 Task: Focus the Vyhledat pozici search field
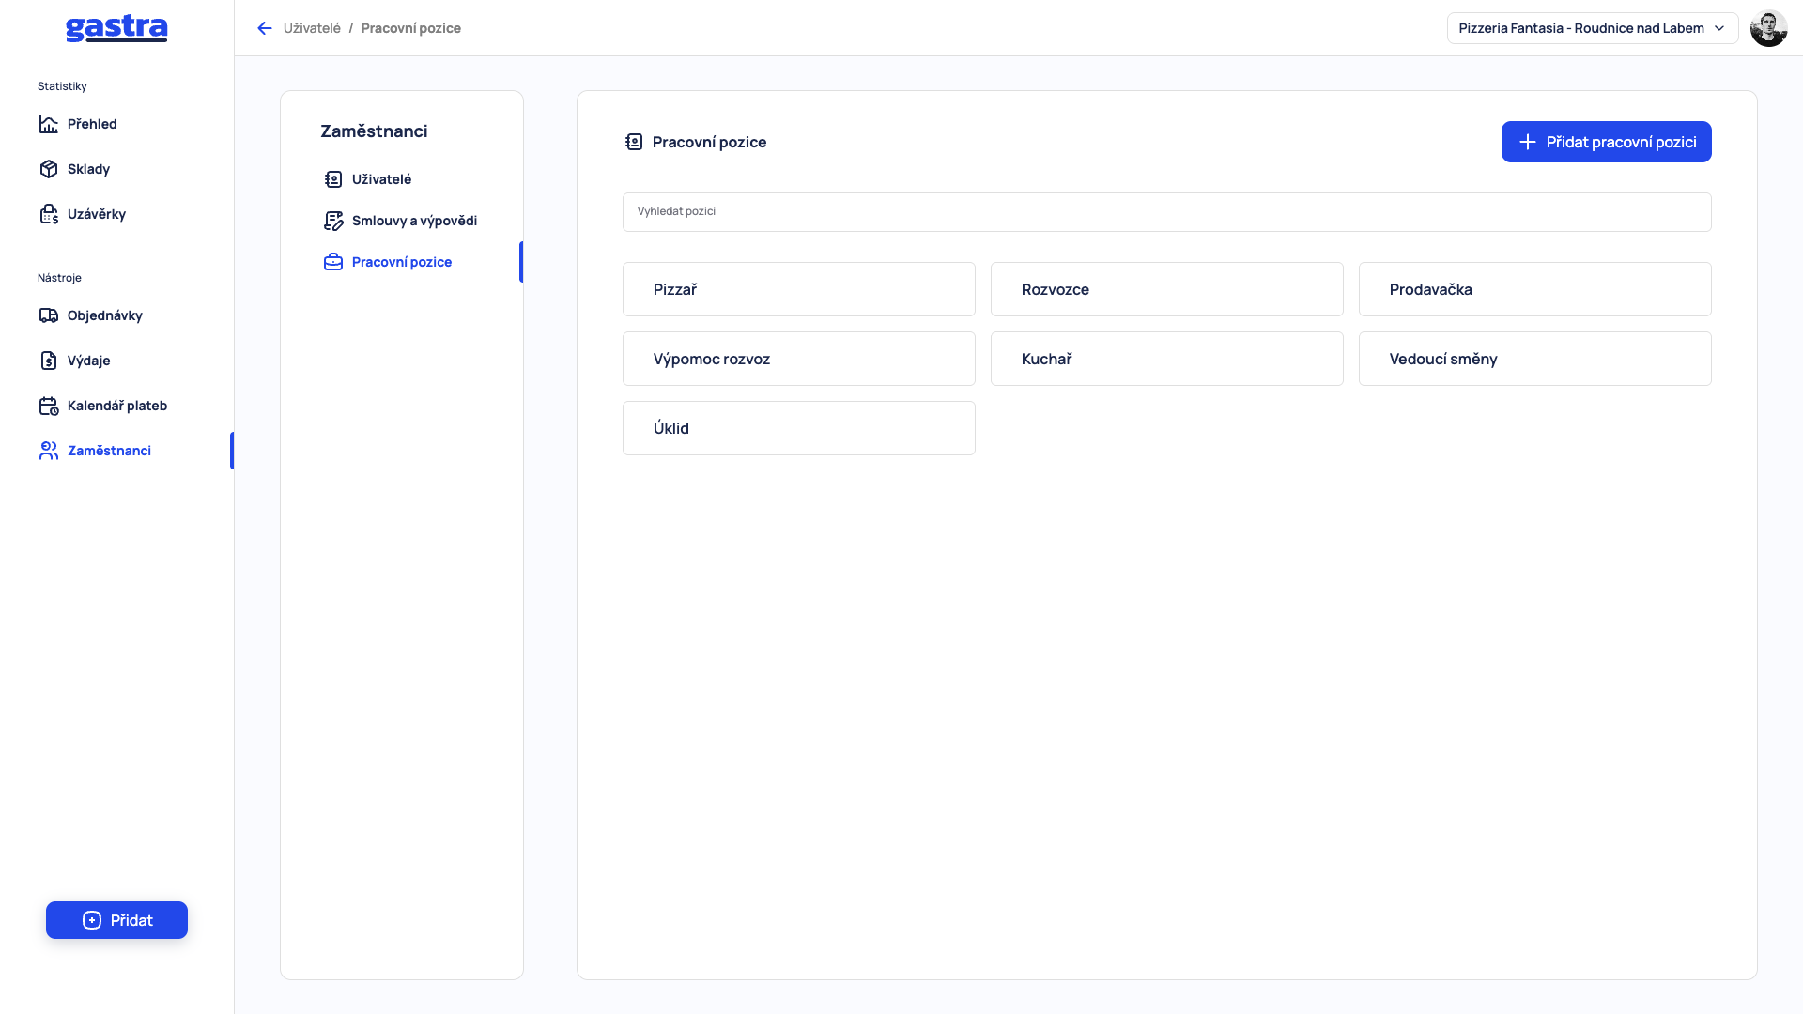(1166, 212)
